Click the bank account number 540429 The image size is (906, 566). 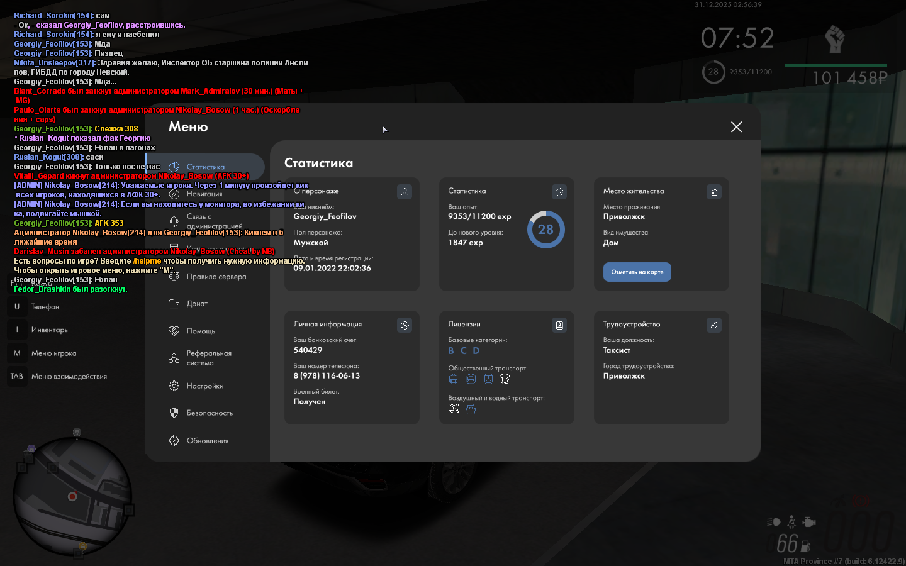click(x=308, y=350)
